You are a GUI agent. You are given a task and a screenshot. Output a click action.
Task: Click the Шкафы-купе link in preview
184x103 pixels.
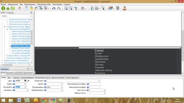[101, 56]
